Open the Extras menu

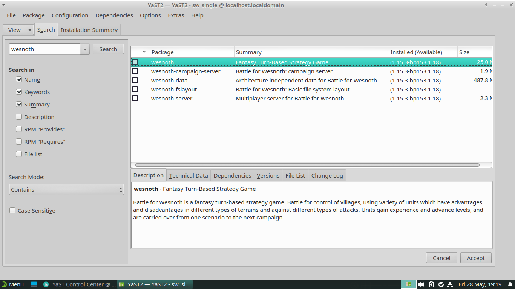[176, 15]
